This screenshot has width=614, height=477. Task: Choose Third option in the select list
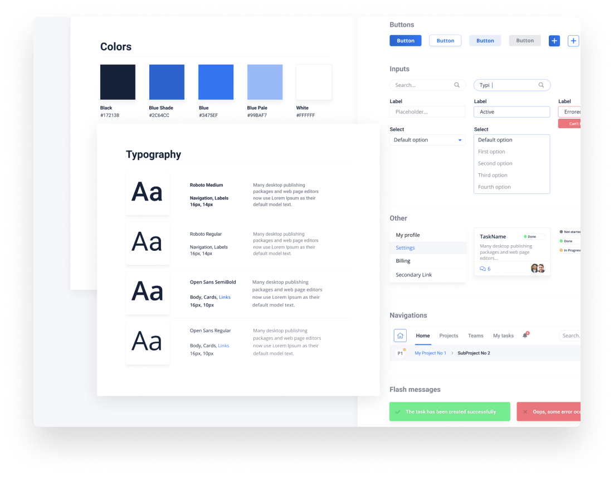tap(512, 175)
